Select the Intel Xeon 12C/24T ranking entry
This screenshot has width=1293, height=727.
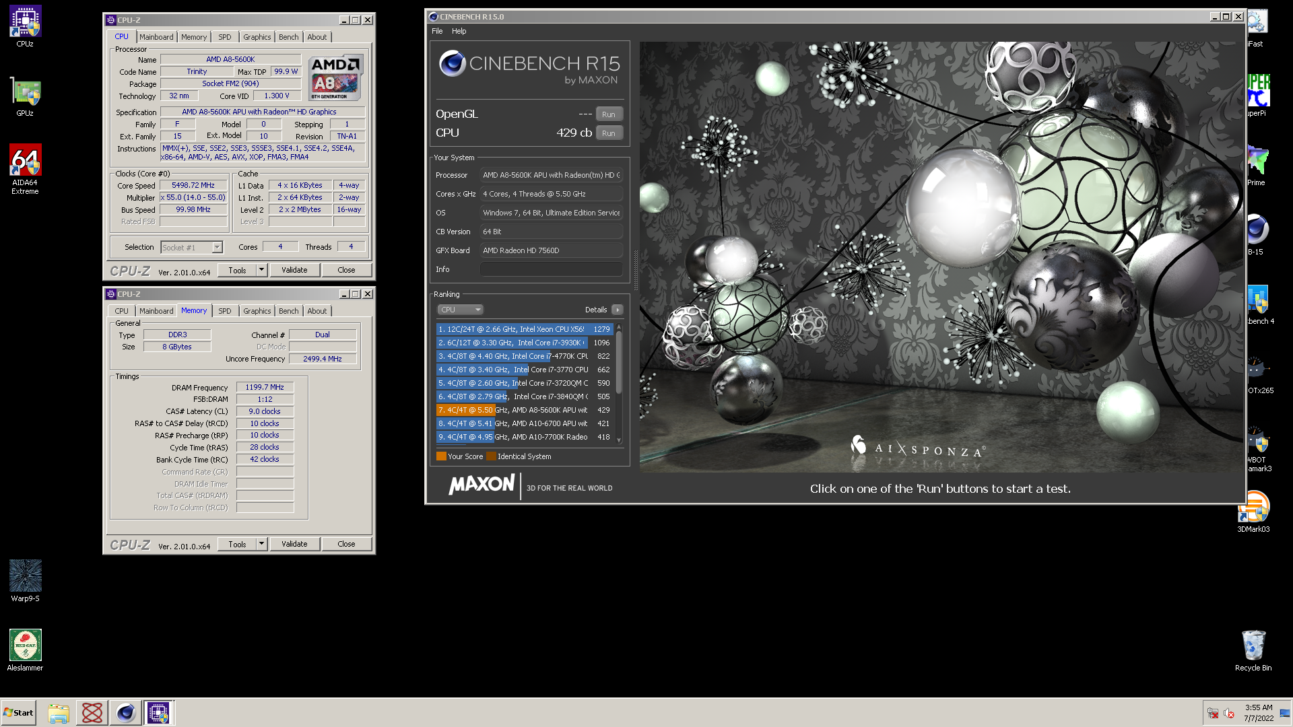524,329
